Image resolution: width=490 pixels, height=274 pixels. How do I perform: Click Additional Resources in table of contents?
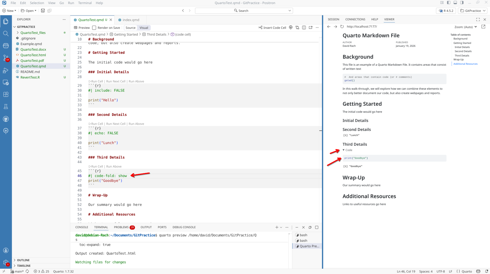[465, 64]
